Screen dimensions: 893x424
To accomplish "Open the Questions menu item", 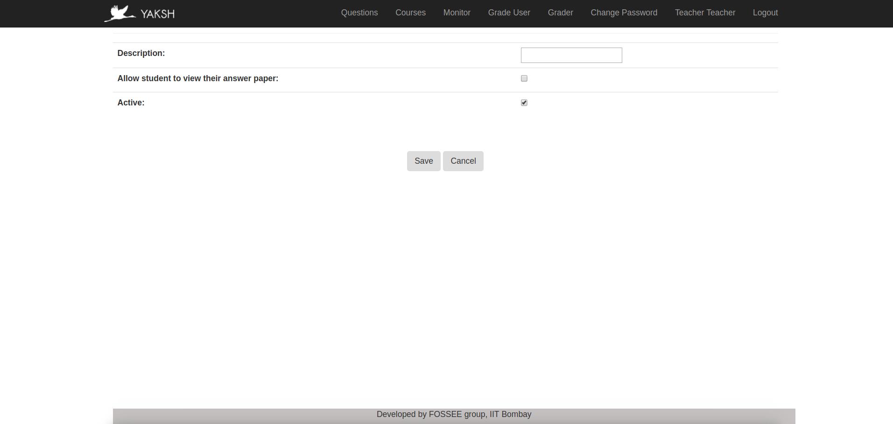I will tap(359, 13).
